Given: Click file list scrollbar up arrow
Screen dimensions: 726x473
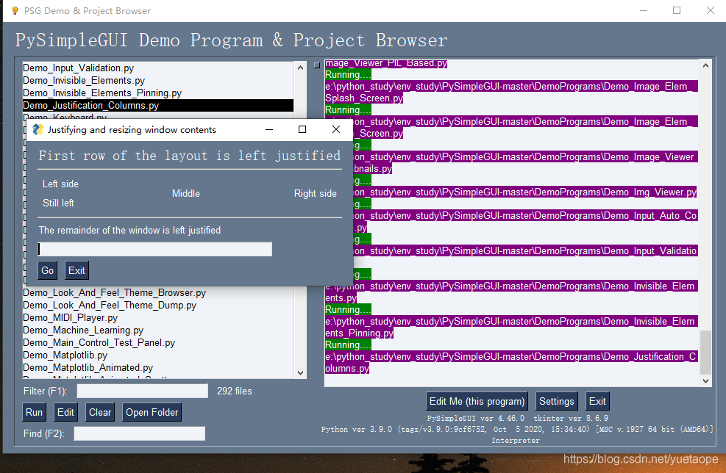Looking at the screenshot, I should tap(301, 68).
